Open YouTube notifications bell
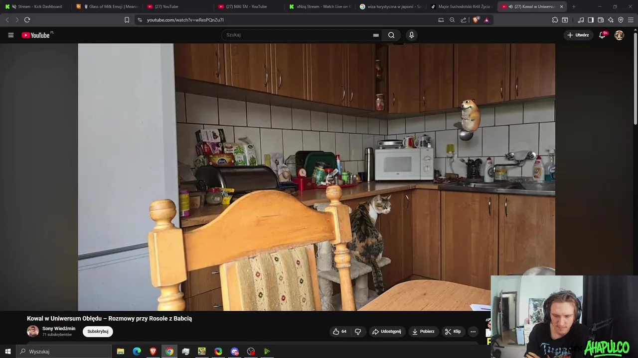This screenshot has width=638, height=358. click(x=602, y=35)
